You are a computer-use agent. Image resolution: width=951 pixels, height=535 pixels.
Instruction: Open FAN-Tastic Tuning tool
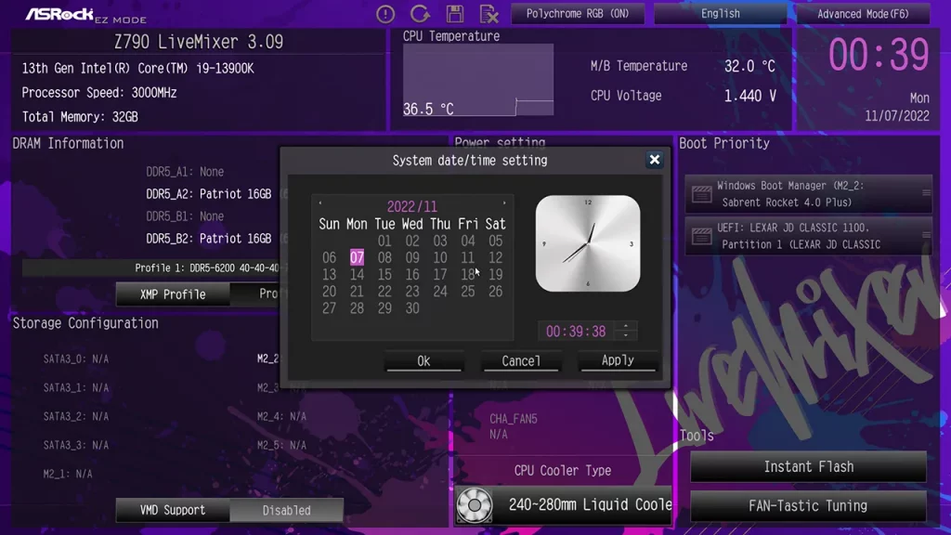(809, 505)
